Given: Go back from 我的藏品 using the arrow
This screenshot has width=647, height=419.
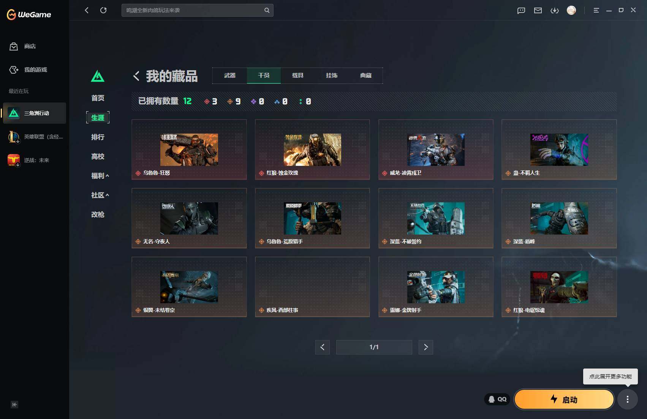Looking at the screenshot, I should (x=136, y=76).
